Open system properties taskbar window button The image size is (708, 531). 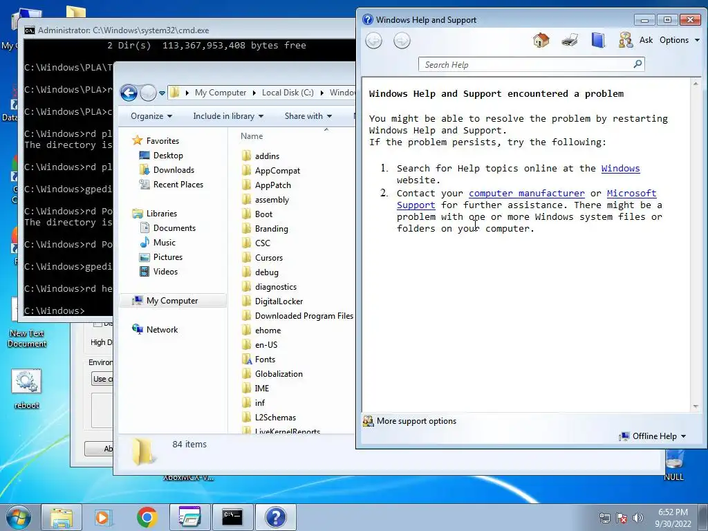pos(189,517)
